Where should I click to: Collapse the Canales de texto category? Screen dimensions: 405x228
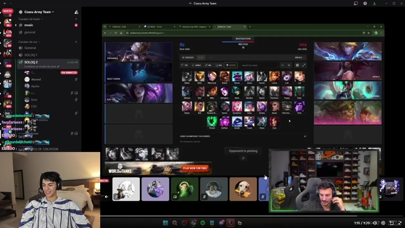pos(30,19)
